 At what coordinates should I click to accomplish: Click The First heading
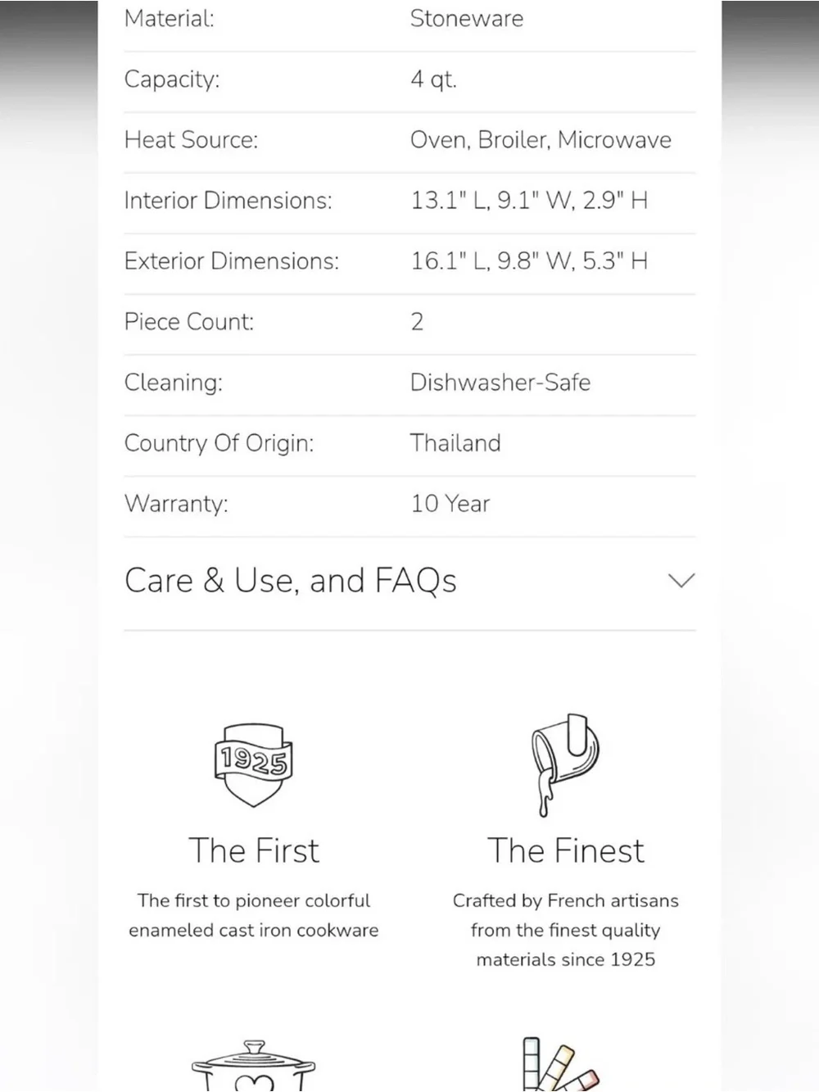click(x=254, y=850)
